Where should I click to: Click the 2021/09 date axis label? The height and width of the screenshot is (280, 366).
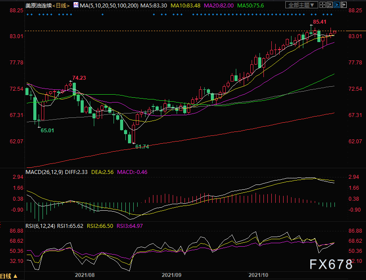[x=171, y=275]
